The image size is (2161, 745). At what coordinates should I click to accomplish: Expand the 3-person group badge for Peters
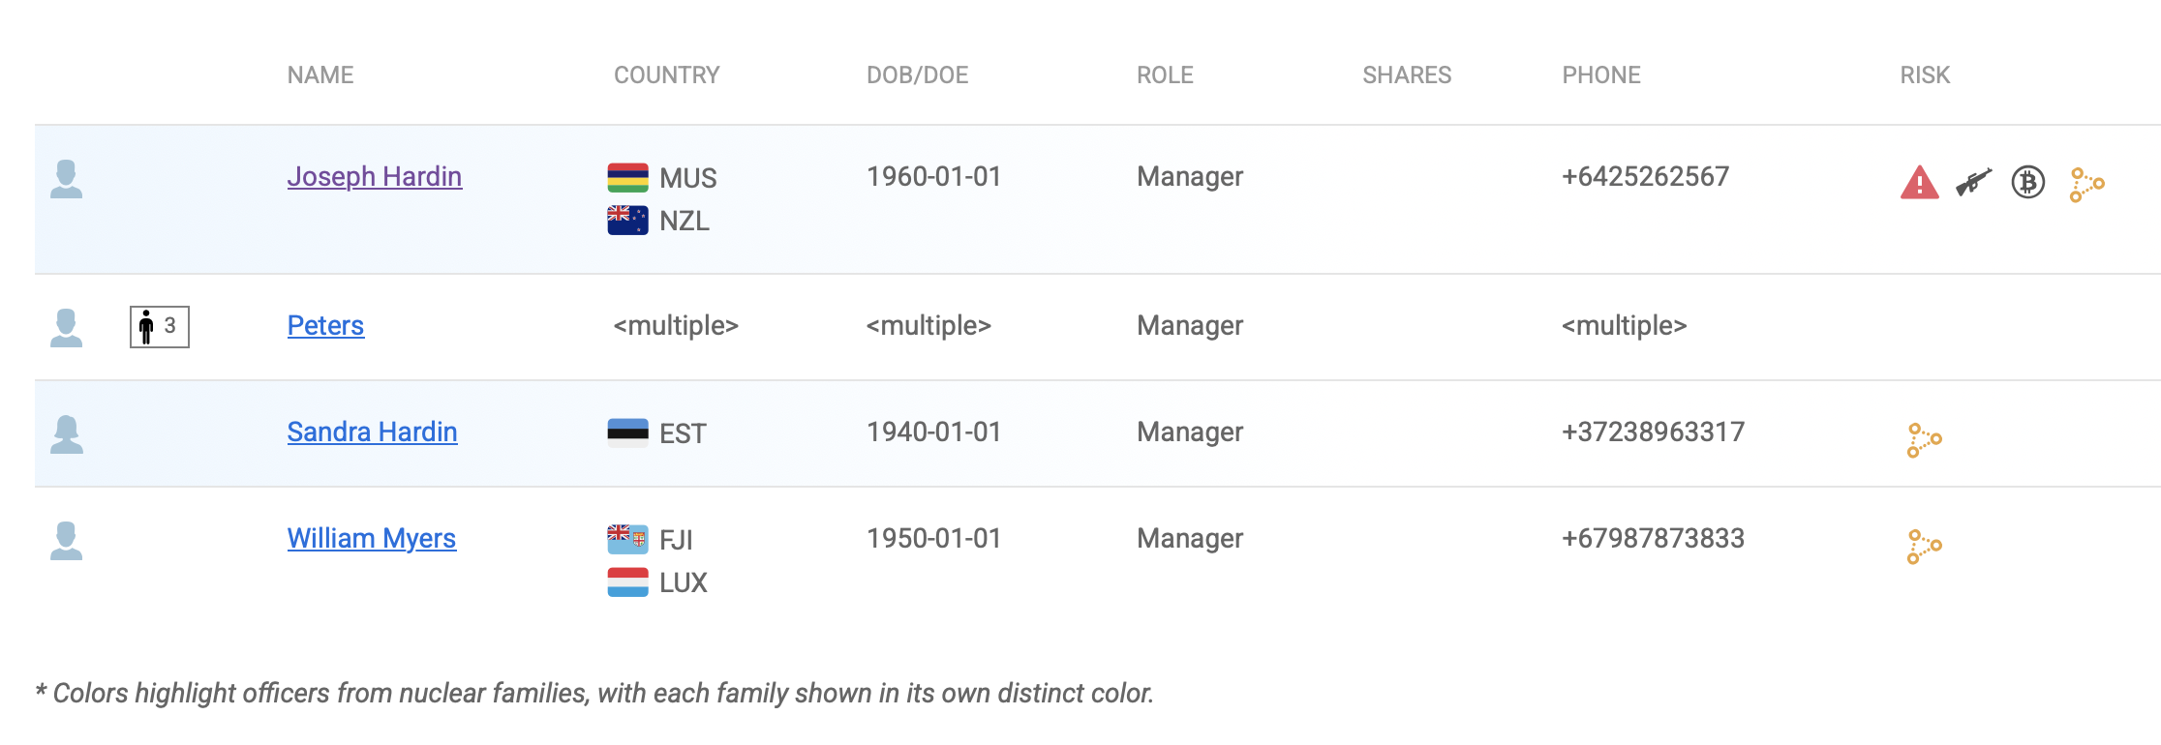pos(160,326)
